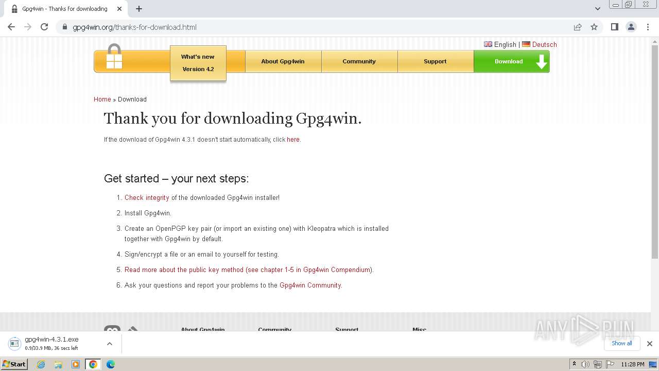Screen dimensions: 659x371
Task: Open the Chrome profile avatar
Action: pos(631,27)
